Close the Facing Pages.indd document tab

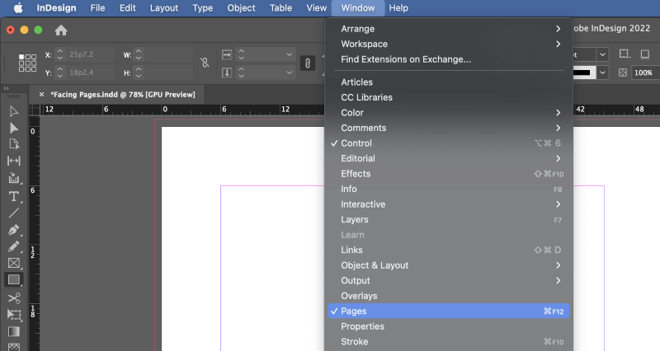tap(41, 95)
